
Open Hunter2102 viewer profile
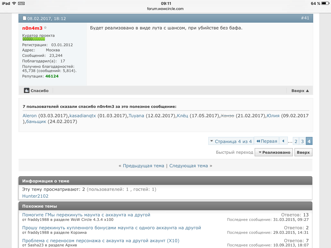(x=35, y=196)
